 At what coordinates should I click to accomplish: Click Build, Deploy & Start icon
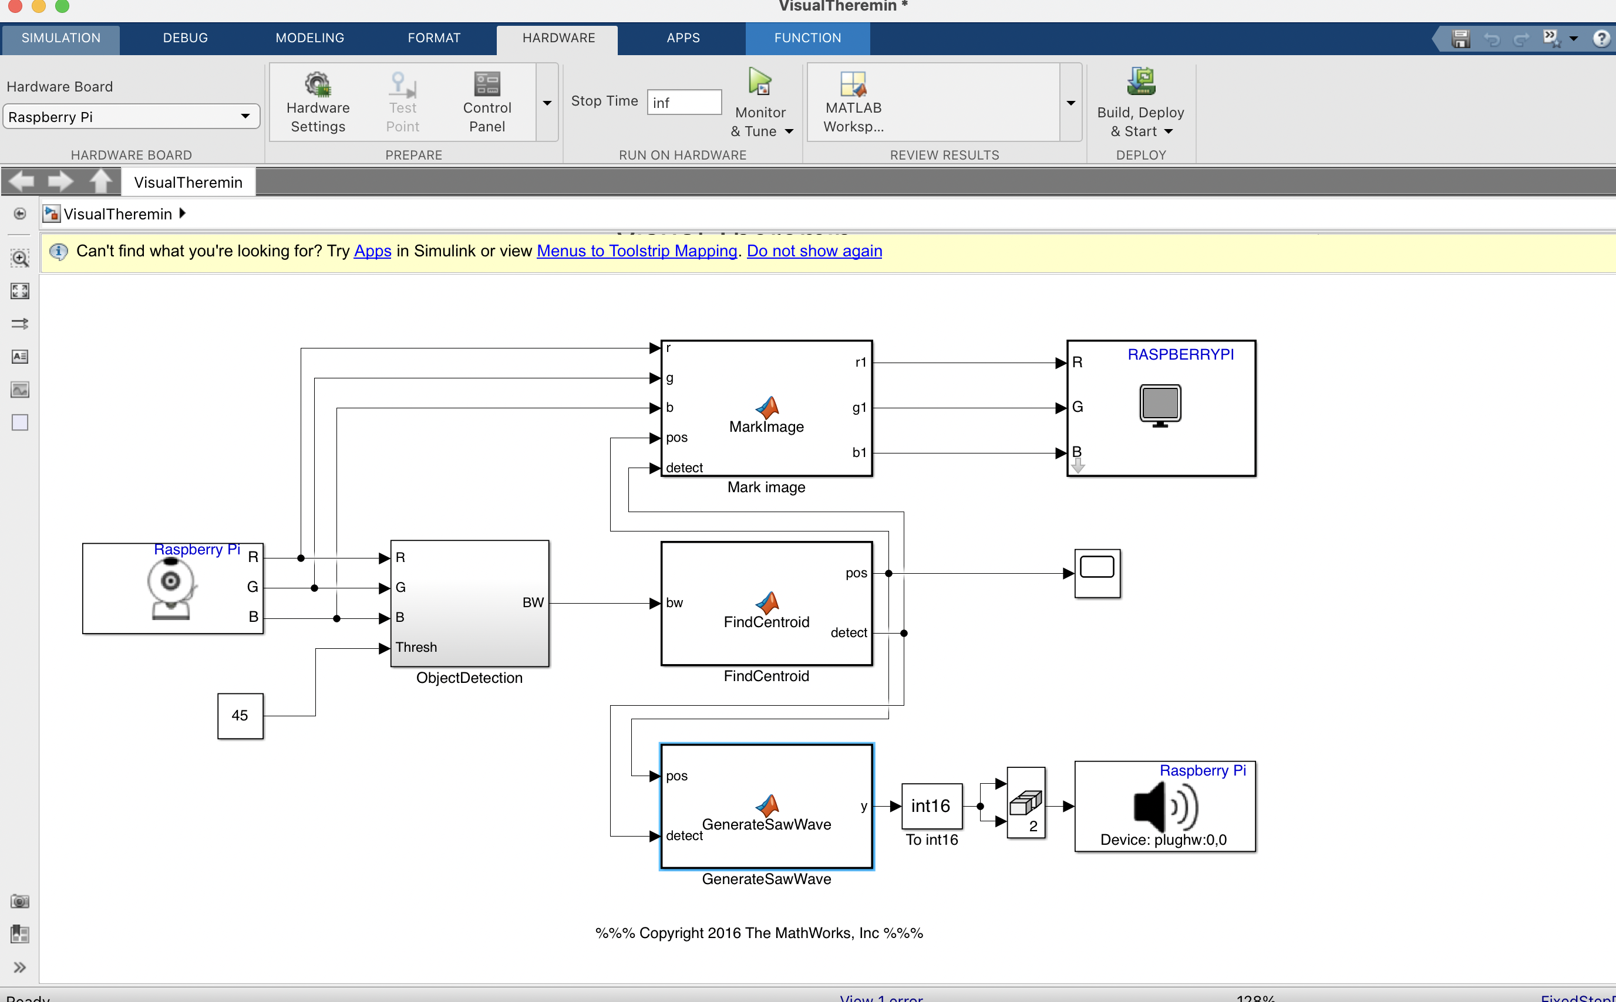point(1140,83)
